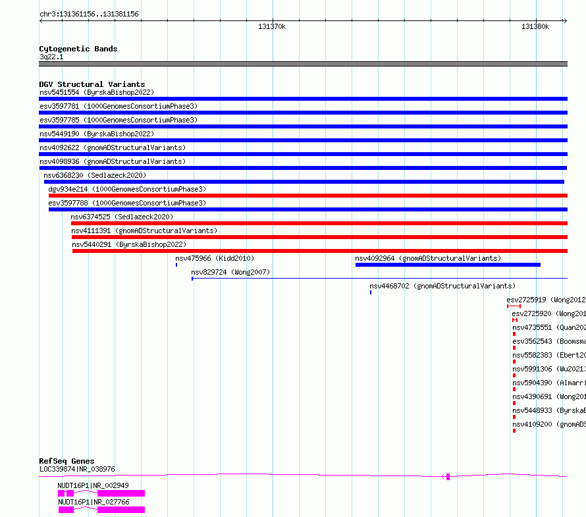Open the esv2725920 variant label
This screenshot has height=517, width=586.
[548, 313]
